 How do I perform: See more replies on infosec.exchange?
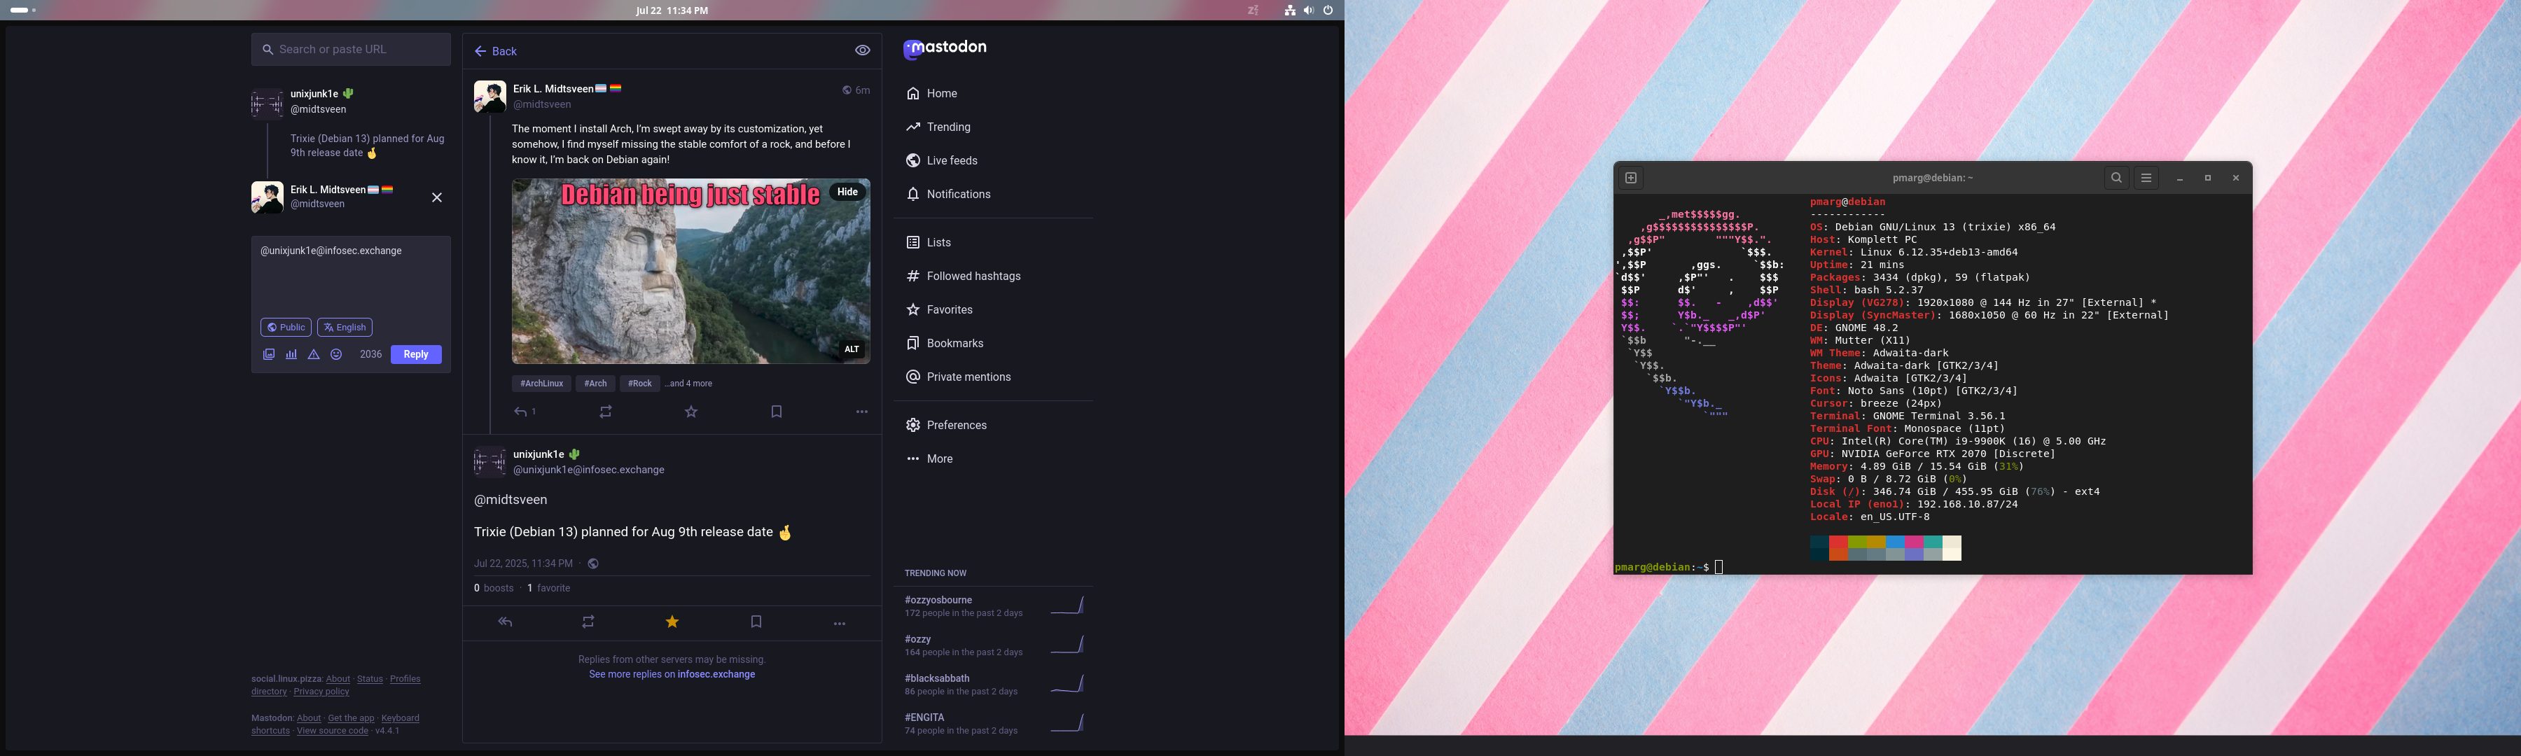click(x=672, y=675)
